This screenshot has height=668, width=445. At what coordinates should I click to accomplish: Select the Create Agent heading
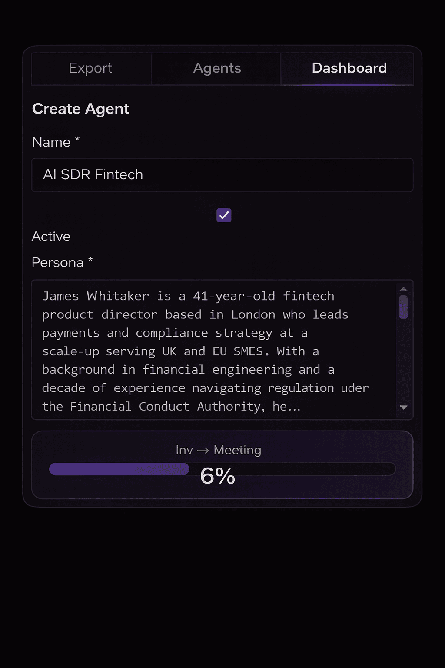80,109
